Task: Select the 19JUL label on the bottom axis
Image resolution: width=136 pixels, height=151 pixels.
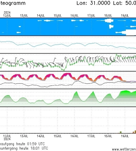Action: pos(125,136)
